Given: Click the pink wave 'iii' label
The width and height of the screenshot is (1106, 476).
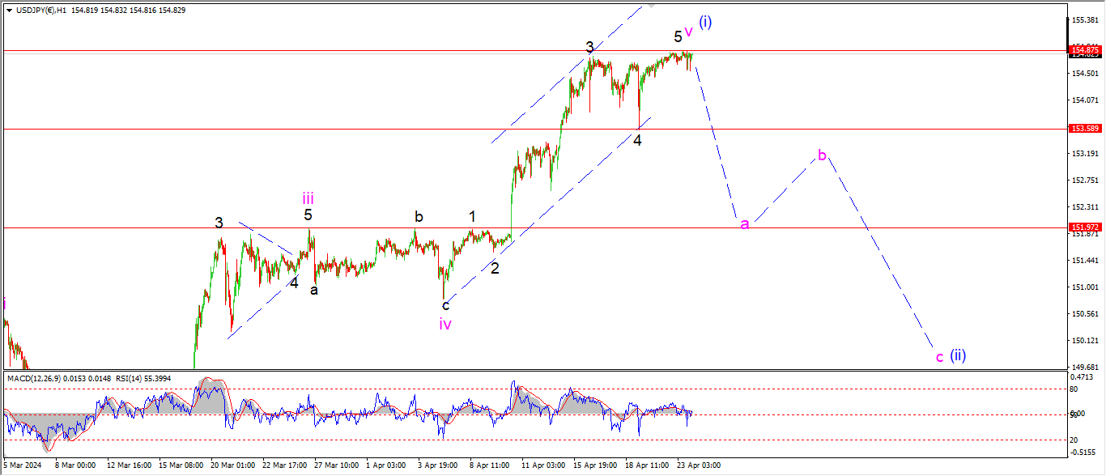Looking at the screenshot, I should [308, 198].
